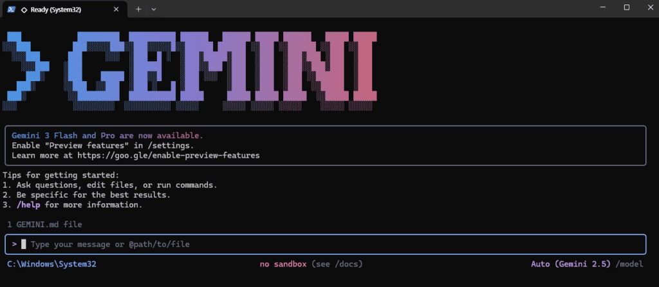
Task: Close the "Ready (System32)" tab
Action: (116, 9)
